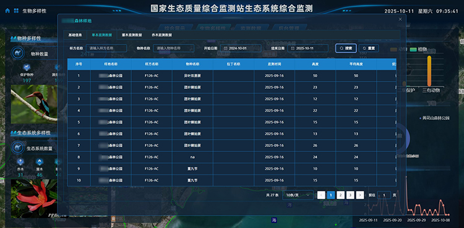This screenshot has height=228, width=464.
Task: Click 平均高度 value 12 in row 3
Action: coord(356,99)
